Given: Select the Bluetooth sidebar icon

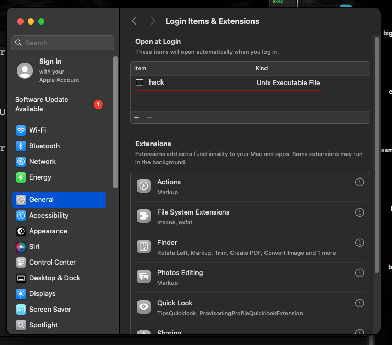Looking at the screenshot, I should (x=21, y=146).
